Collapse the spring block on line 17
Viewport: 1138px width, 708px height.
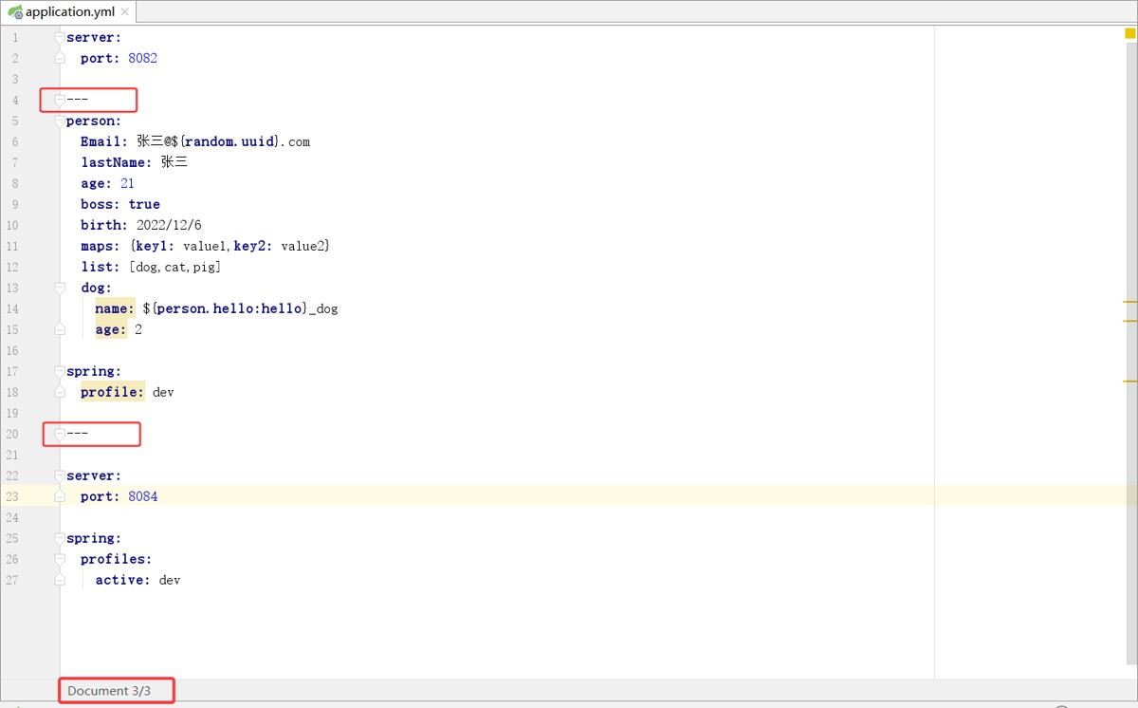pos(60,371)
